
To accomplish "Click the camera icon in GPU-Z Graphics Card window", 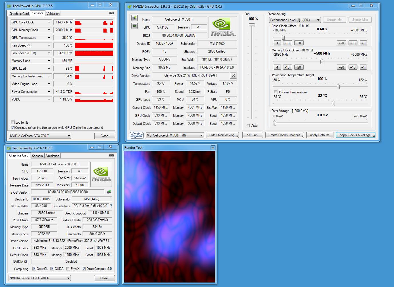I will coord(111,155).
